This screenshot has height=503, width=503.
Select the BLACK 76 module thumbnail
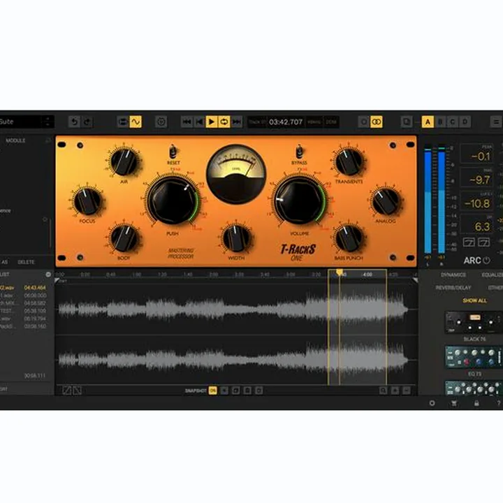(474, 322)
